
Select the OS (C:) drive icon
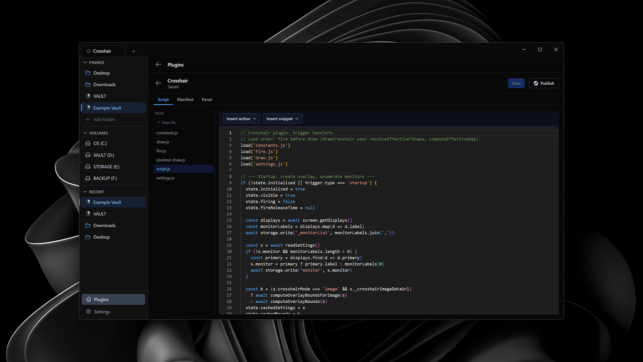coord(88,143)
